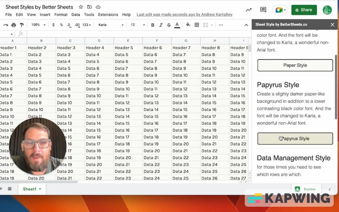Toggle bold formatting
This screenshot has width=339, height=212.
click(153, 25)
